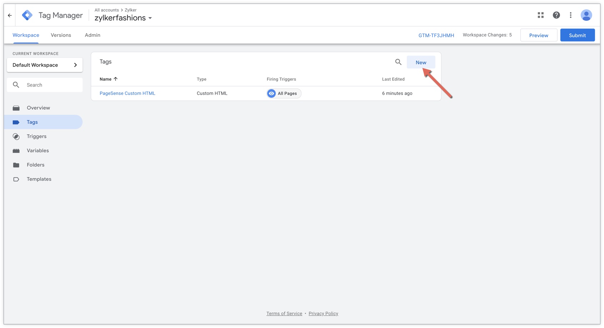Click the user account avatar
This screenshot has width=604, height=328.
point(586,15)
